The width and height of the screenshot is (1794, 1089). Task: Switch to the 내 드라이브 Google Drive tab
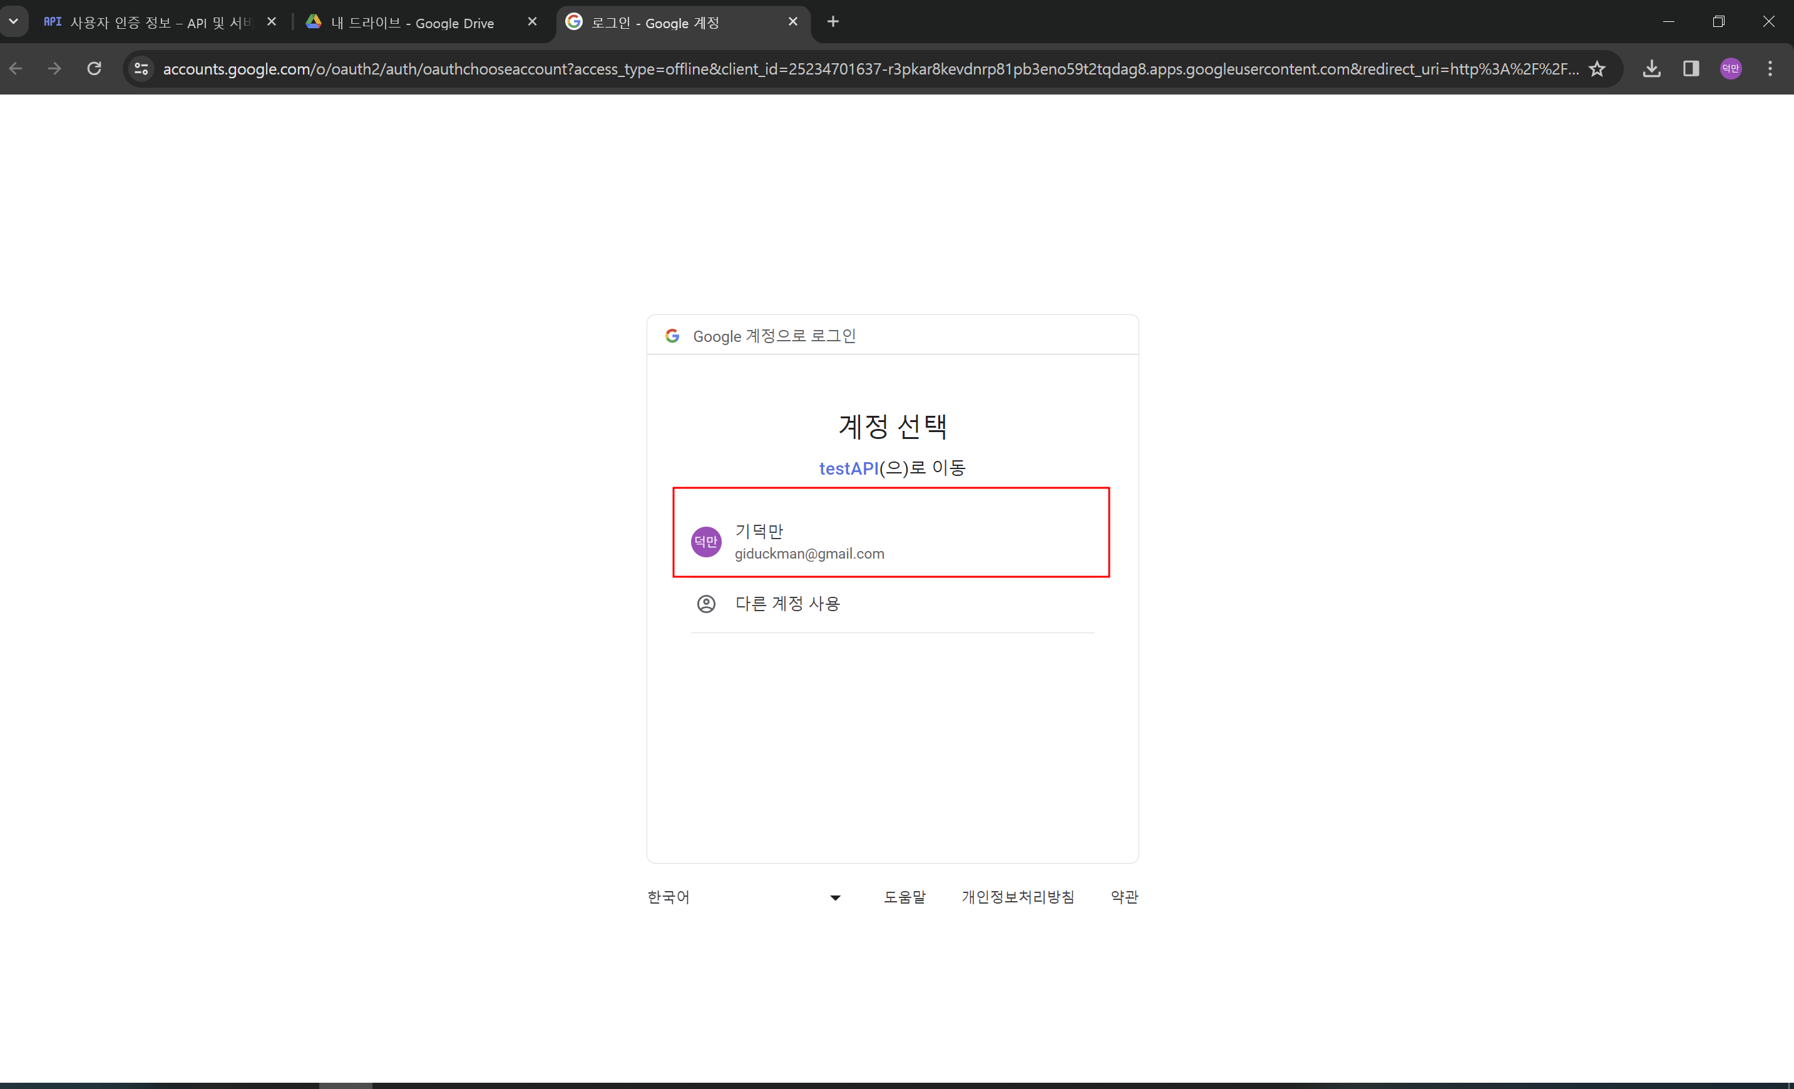click(x=412, y=23)
